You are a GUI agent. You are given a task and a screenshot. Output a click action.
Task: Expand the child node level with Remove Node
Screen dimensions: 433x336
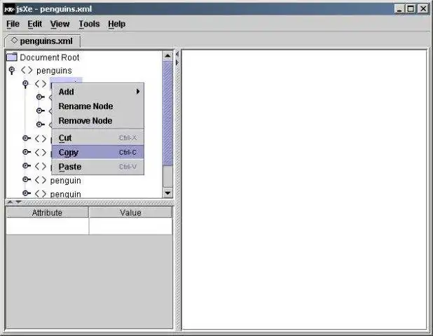point(41,125)
